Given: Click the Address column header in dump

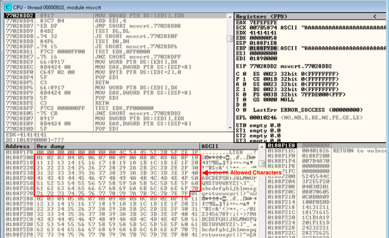Looking at the screenshot, I should tap(17, 146).
